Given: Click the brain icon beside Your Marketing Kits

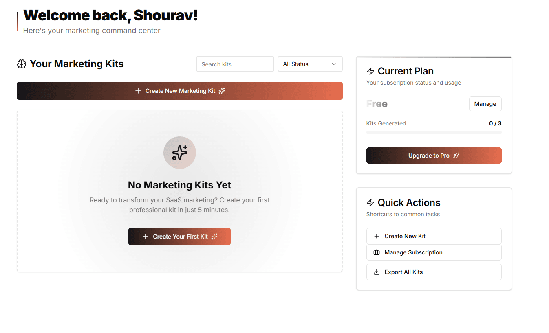Looking at the screenshot, I should coord(22,64).
